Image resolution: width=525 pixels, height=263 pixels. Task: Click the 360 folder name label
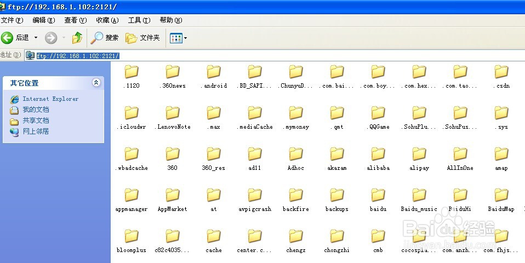pos(173,168)
